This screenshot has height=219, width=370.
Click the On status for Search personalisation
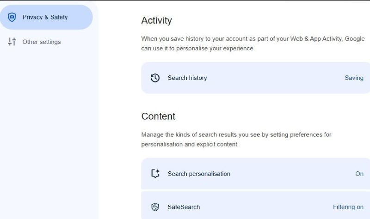pos(359,174)
